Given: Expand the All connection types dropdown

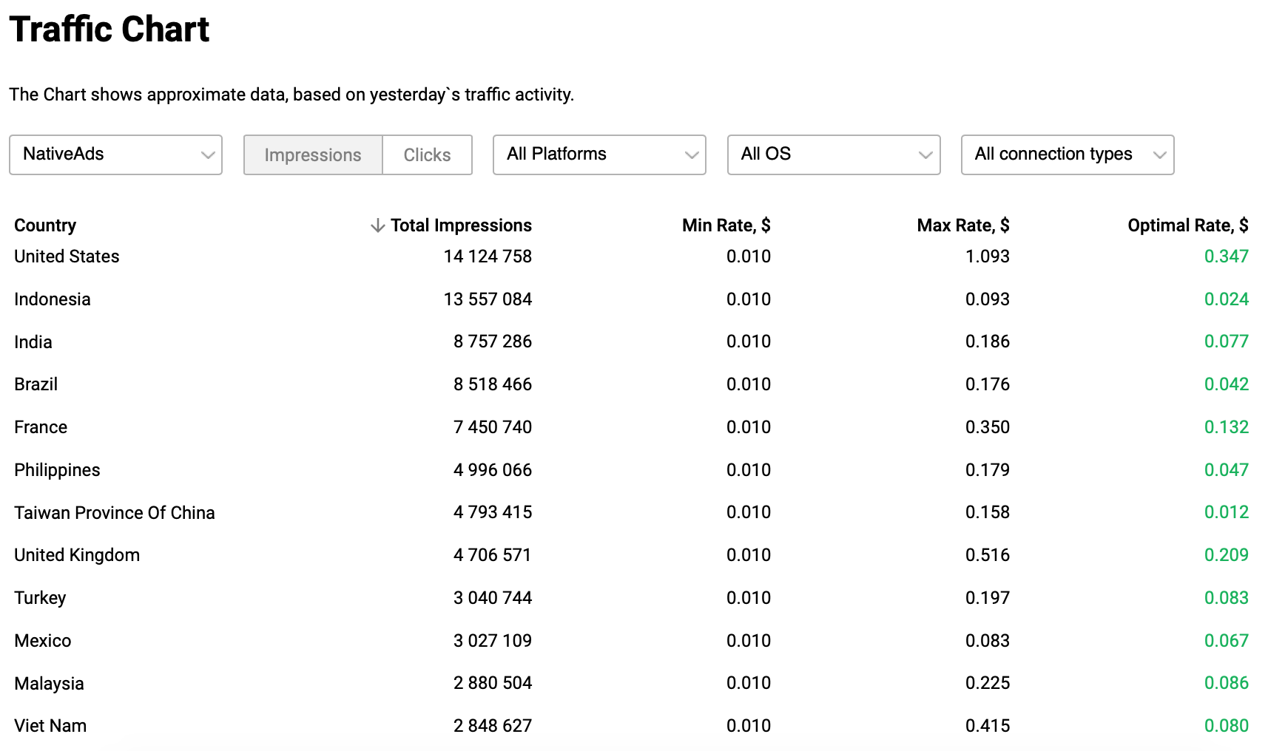Looking at the screenshot, I should (1067, 154).
